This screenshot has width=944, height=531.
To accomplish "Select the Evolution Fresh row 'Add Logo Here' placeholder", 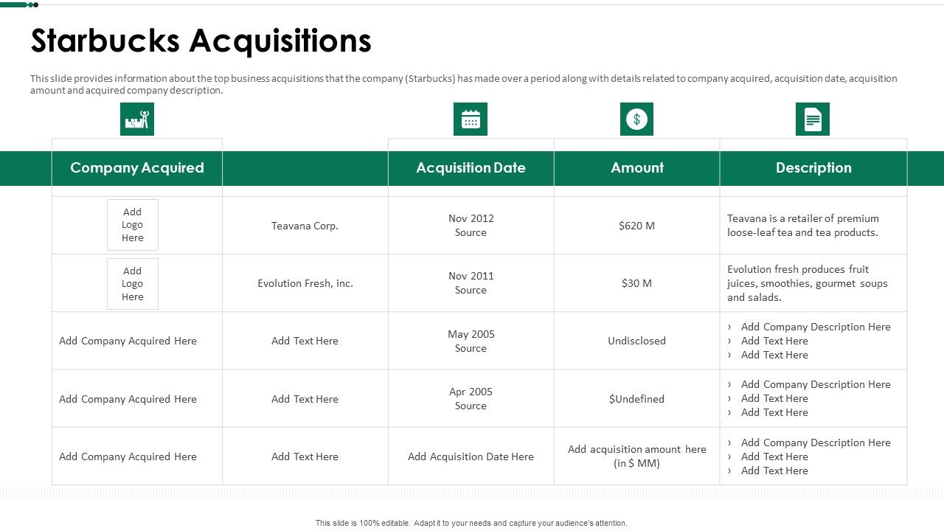I will 133,284.
